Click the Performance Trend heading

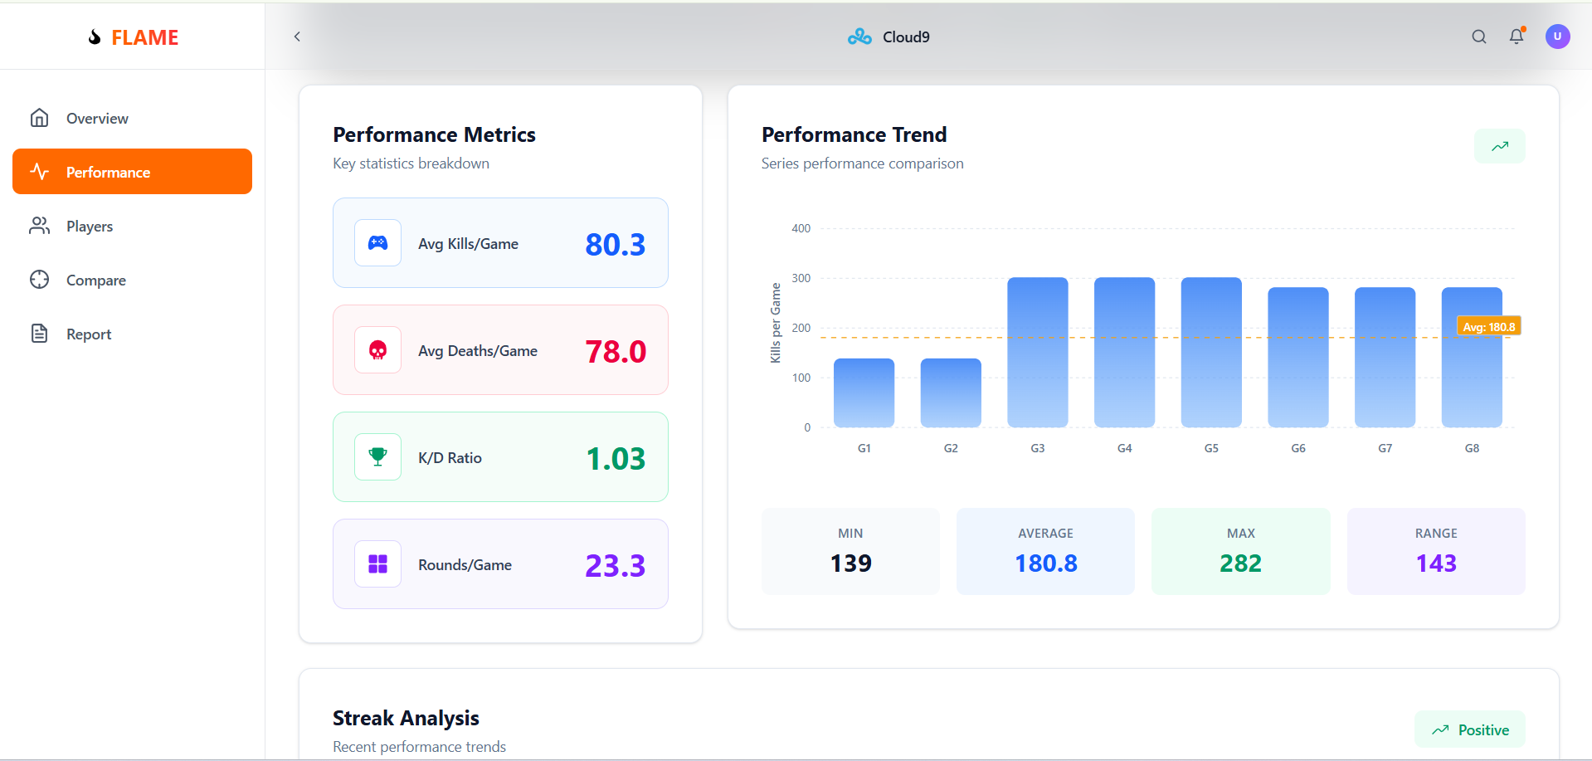coord(854,134)
